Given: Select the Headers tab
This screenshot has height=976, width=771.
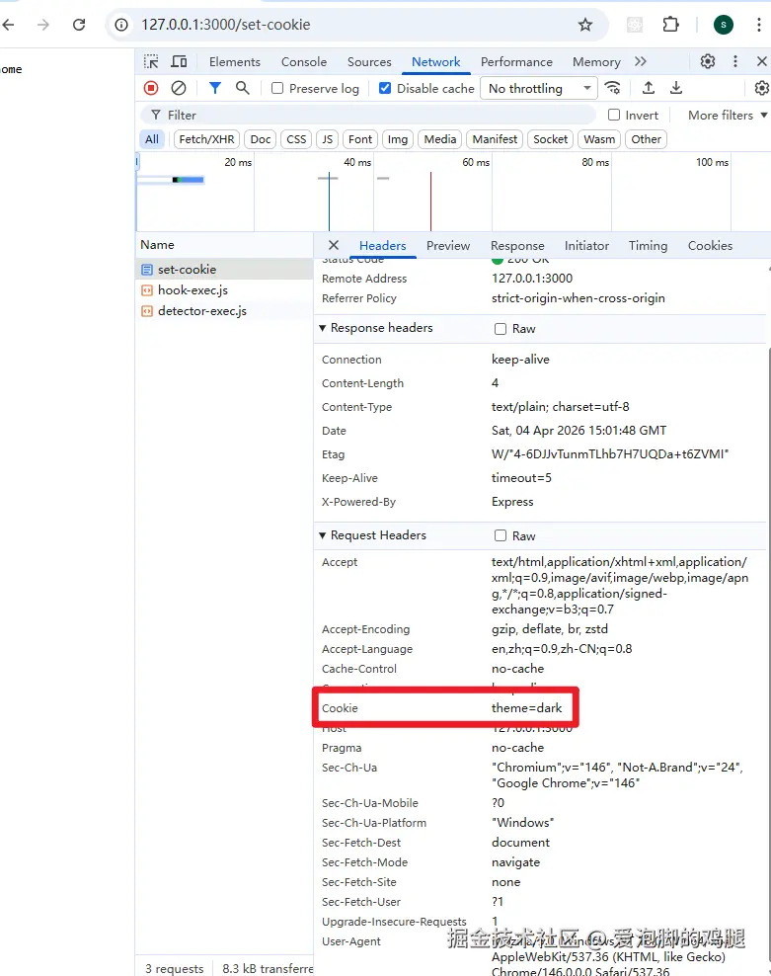Looking at the screenshot, I should tap(383, 245).
